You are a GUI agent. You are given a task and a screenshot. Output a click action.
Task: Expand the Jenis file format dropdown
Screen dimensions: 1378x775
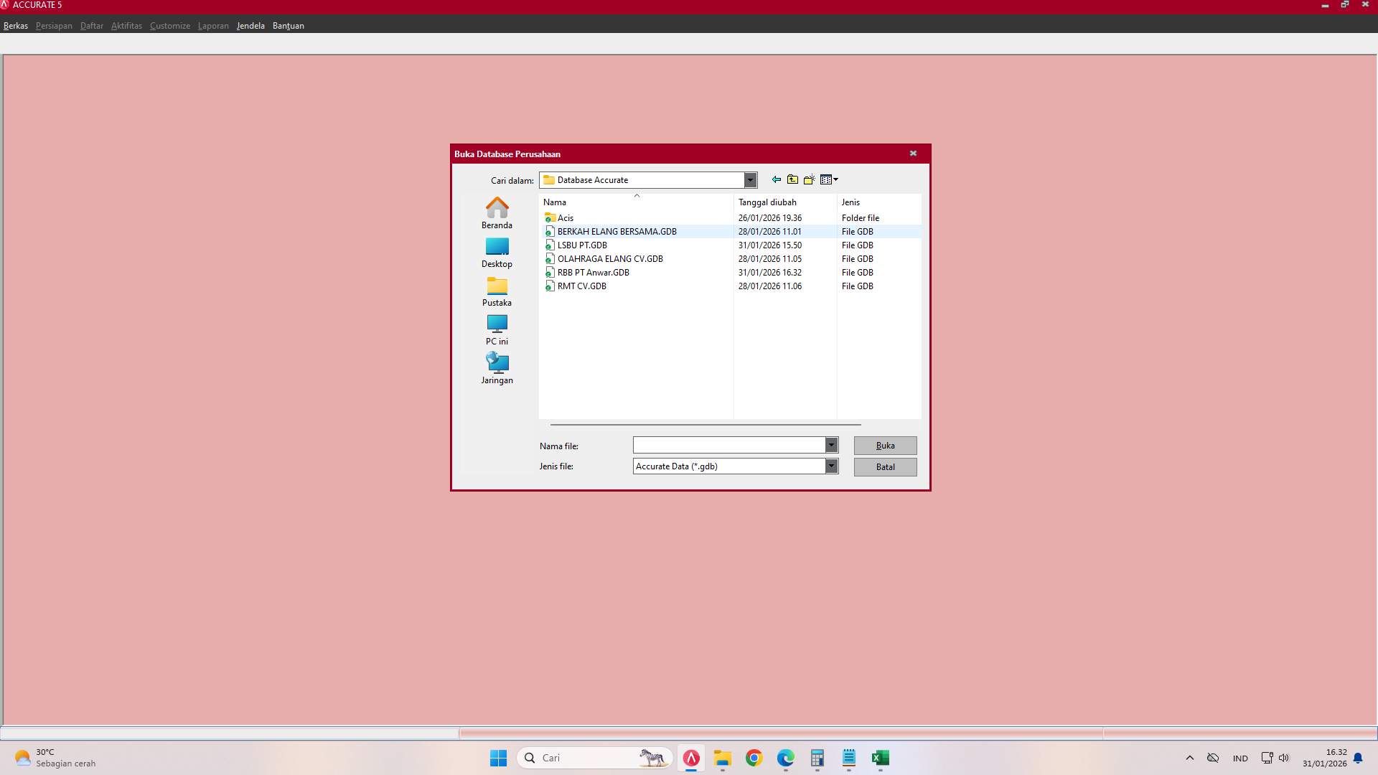(x=831, y=466)
